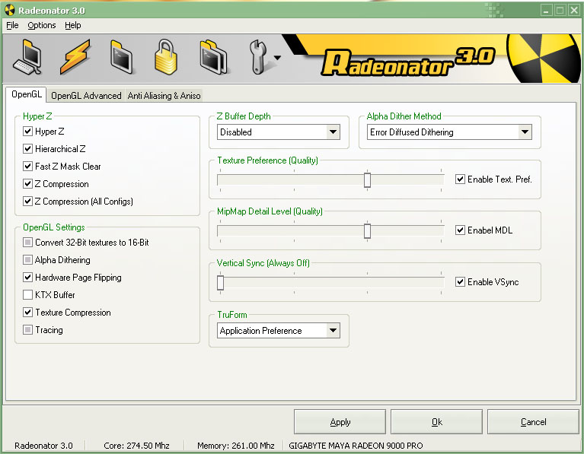
Task: Click the Radeonator title bar app icon
Action: [x=9, y=11]
